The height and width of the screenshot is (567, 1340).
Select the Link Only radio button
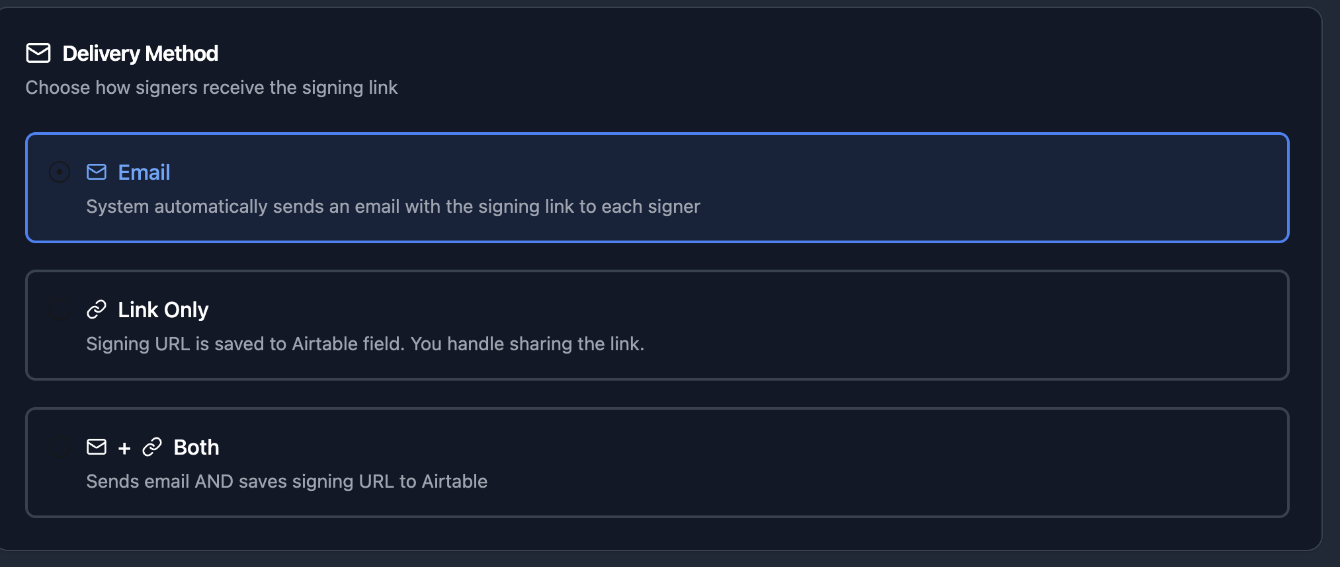(60, 309)
